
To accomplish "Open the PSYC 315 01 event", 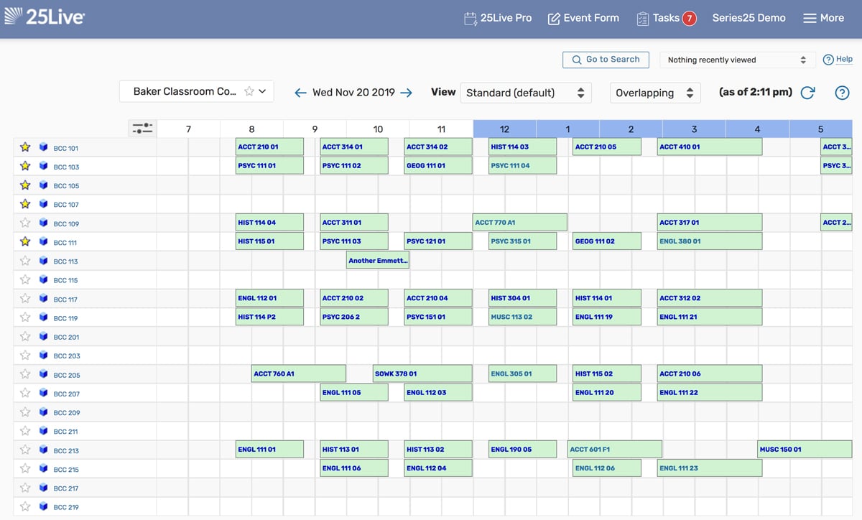I will tap(522, 241).
